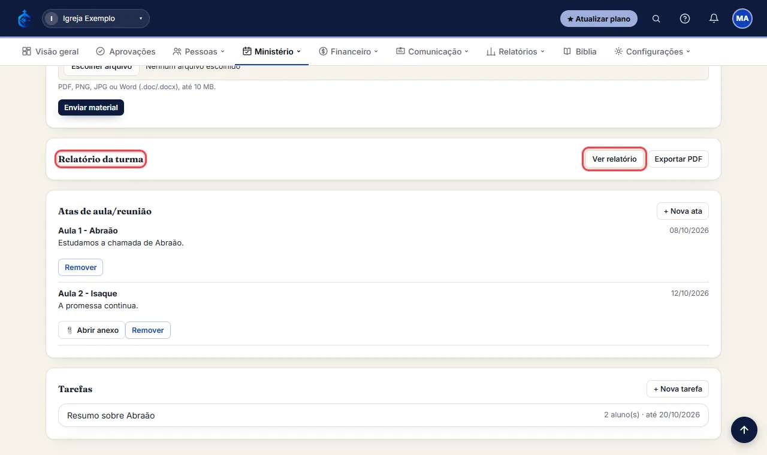The width and height of the screenshot is (767, 455).
Task: Remove the Aula 2 - Isaque ata
Action: pyautogui.click(x=148, y=330)
